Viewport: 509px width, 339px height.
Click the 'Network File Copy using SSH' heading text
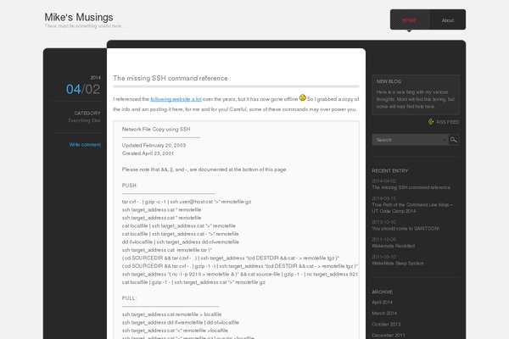coord(156,129)
